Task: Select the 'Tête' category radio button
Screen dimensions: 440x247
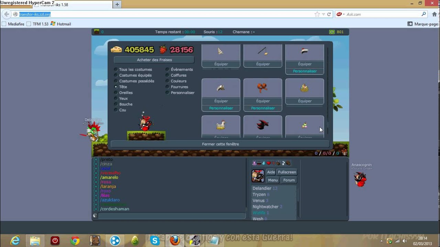Action: point(116,87)
